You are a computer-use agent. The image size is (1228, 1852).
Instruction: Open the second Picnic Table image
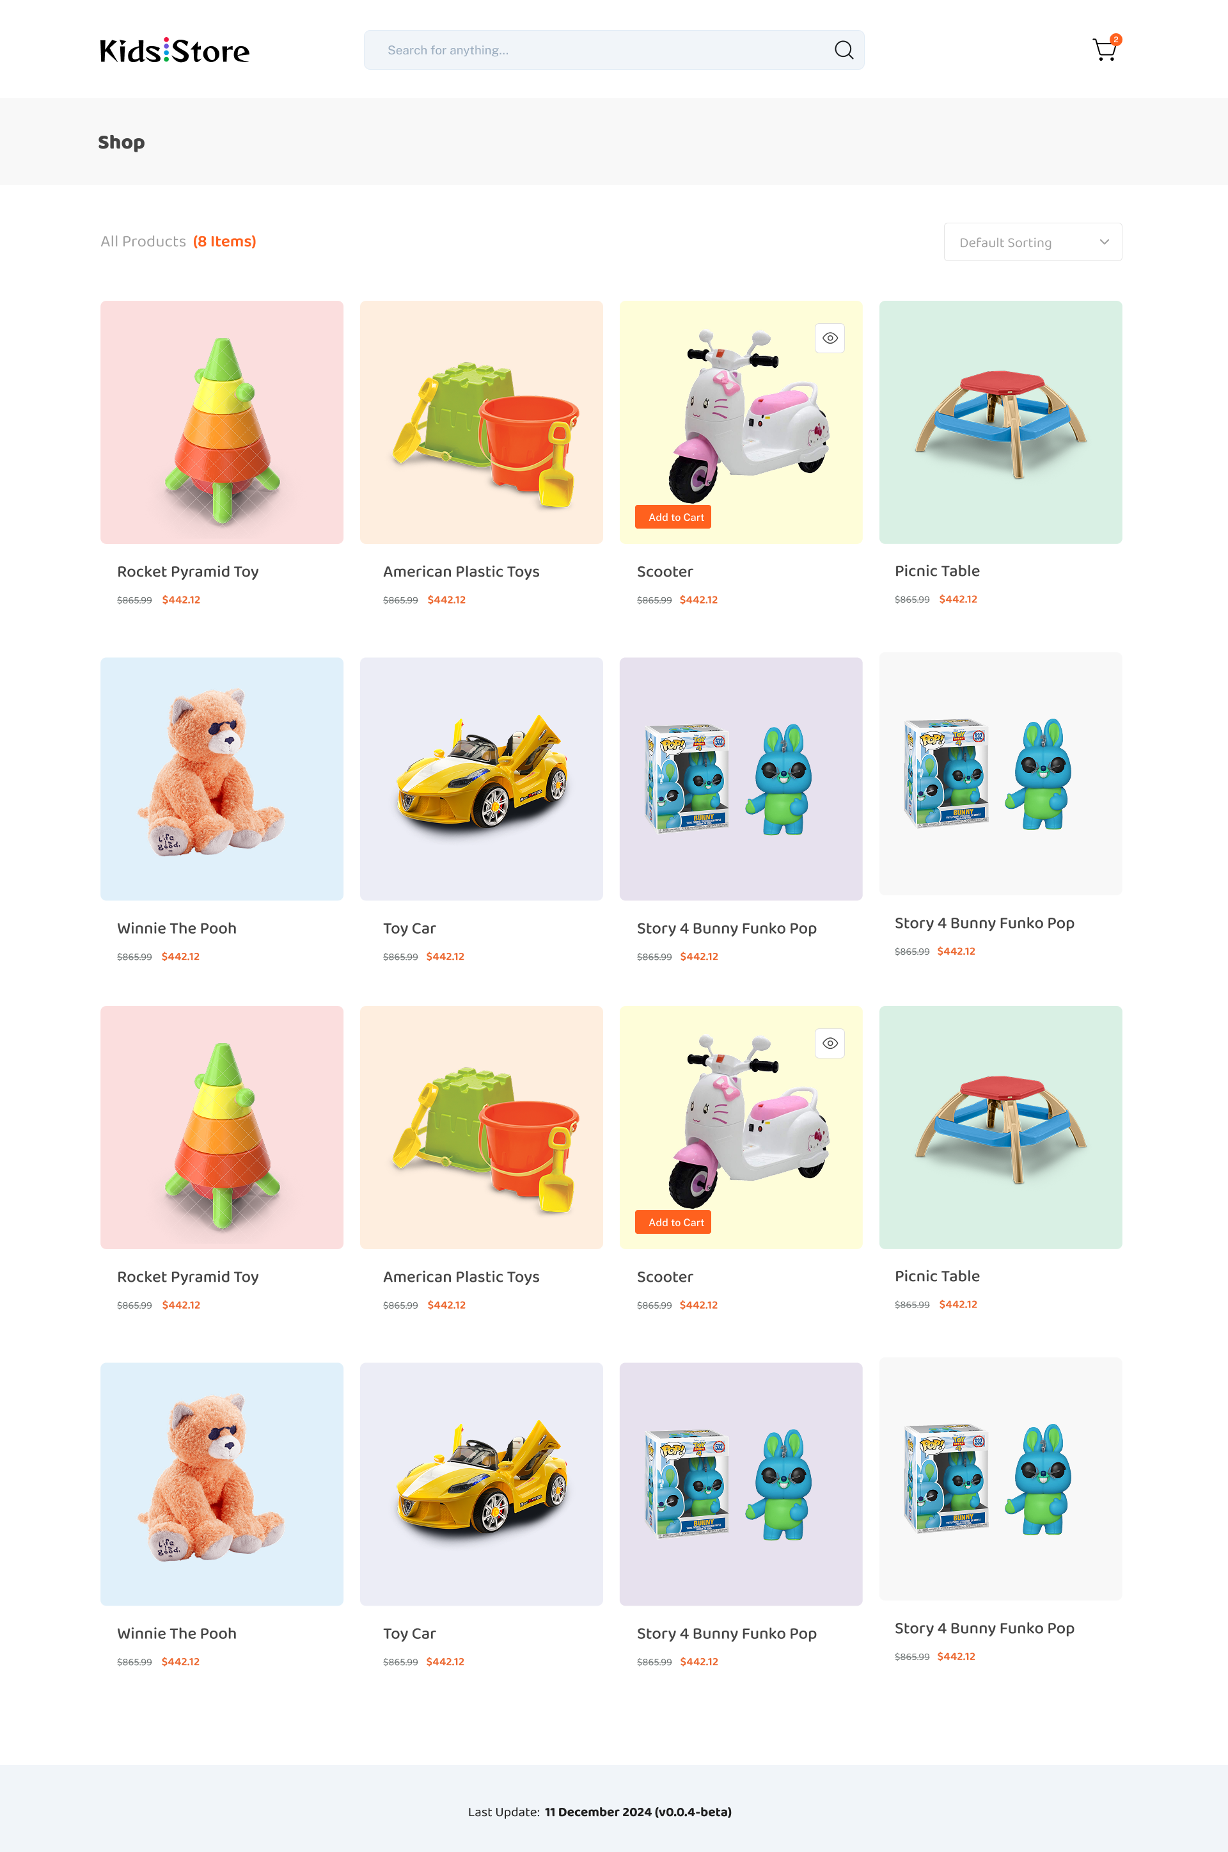coord(1000,1128)
